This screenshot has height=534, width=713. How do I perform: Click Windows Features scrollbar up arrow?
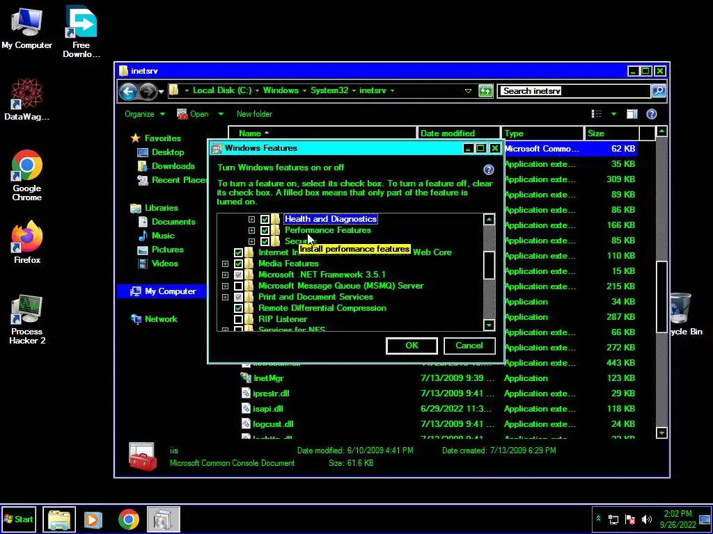[489, 220]
